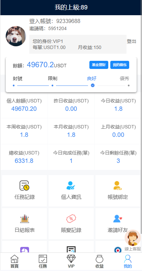The width and height of the screenshot is (142, 271).
Task: Select the 我的 profile tab
Action: [128, 261]
